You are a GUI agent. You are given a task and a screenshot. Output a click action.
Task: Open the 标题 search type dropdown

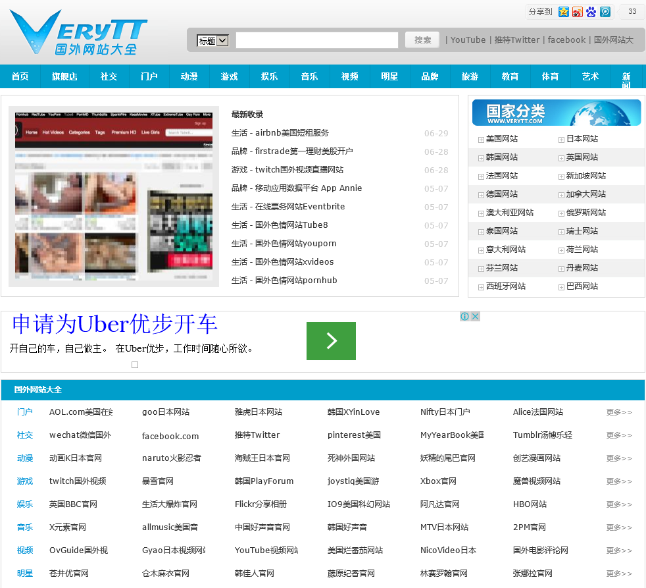point(212,40)
